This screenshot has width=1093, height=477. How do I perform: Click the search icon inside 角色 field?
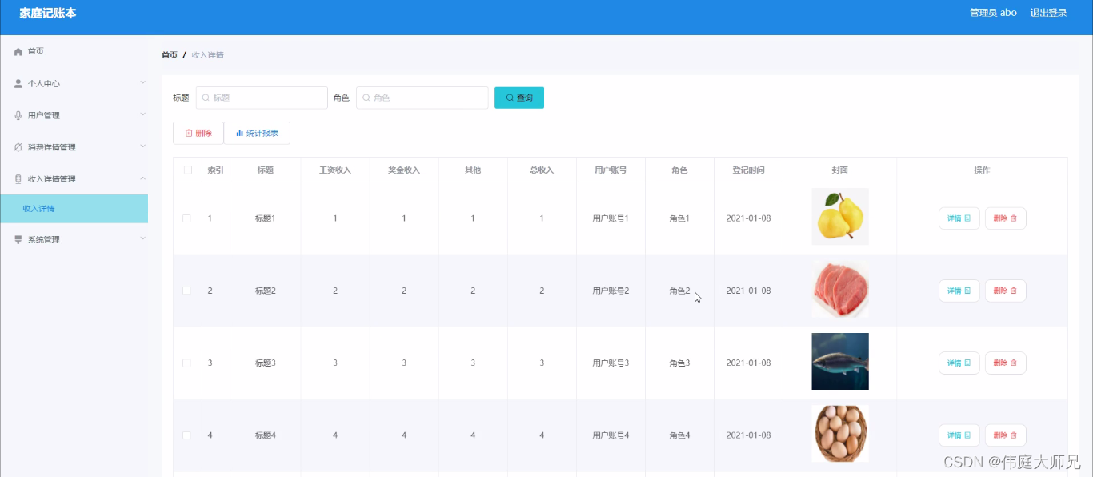pyautogui.click(x=366, y=98)
